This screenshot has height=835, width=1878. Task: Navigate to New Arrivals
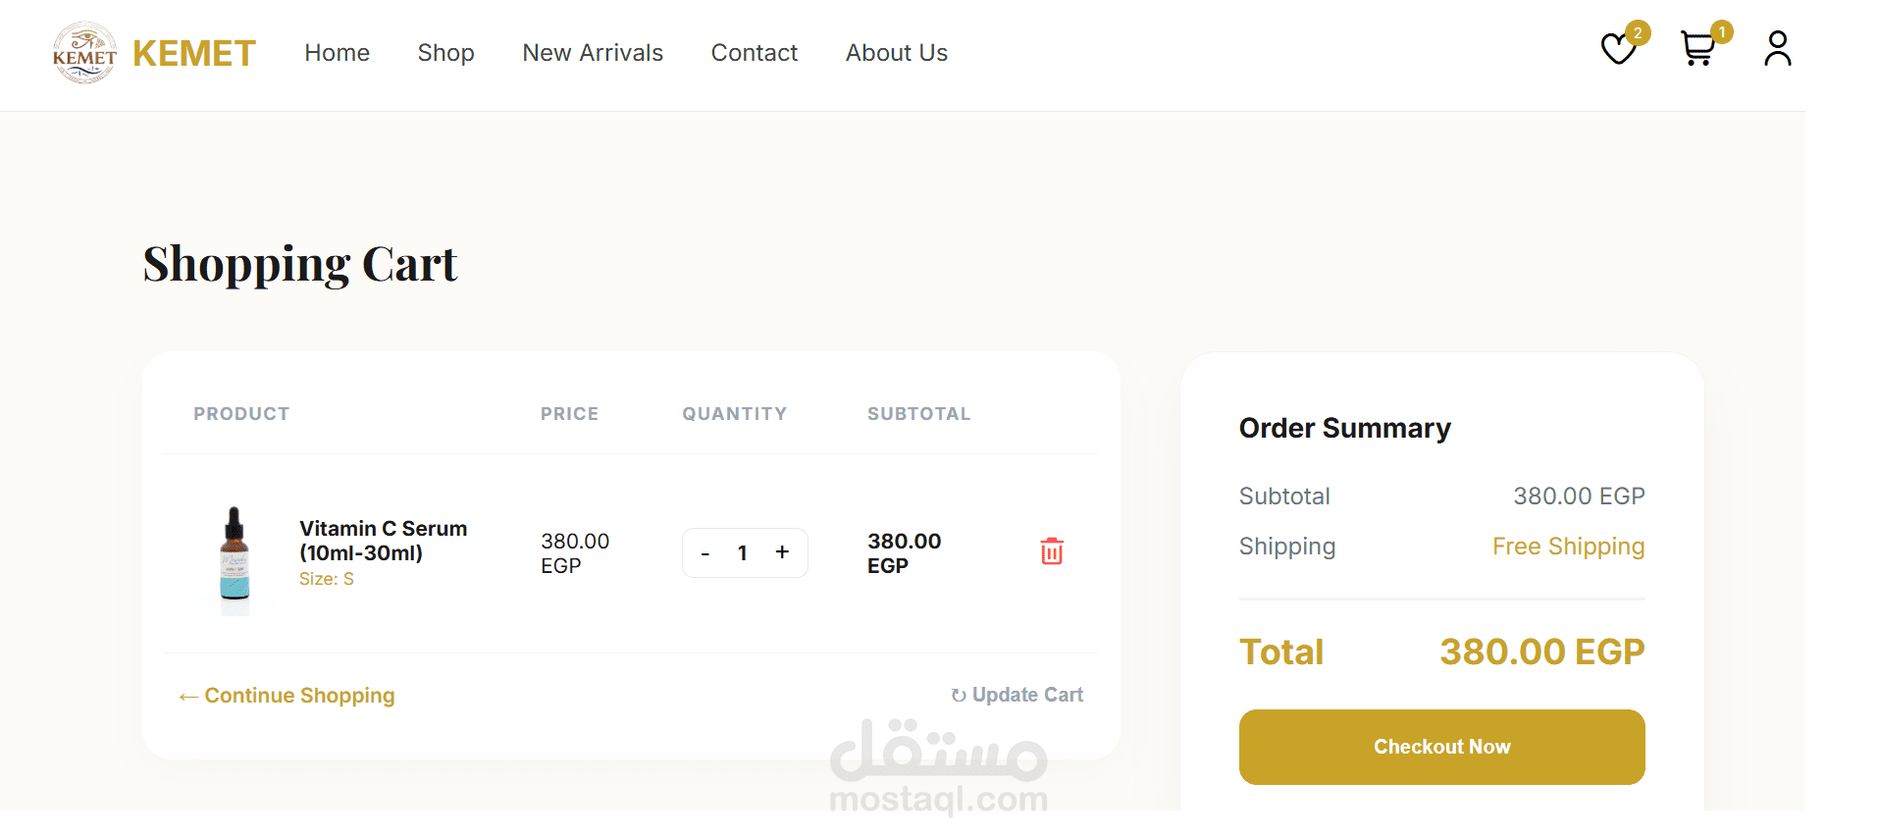tap(593, 53)
